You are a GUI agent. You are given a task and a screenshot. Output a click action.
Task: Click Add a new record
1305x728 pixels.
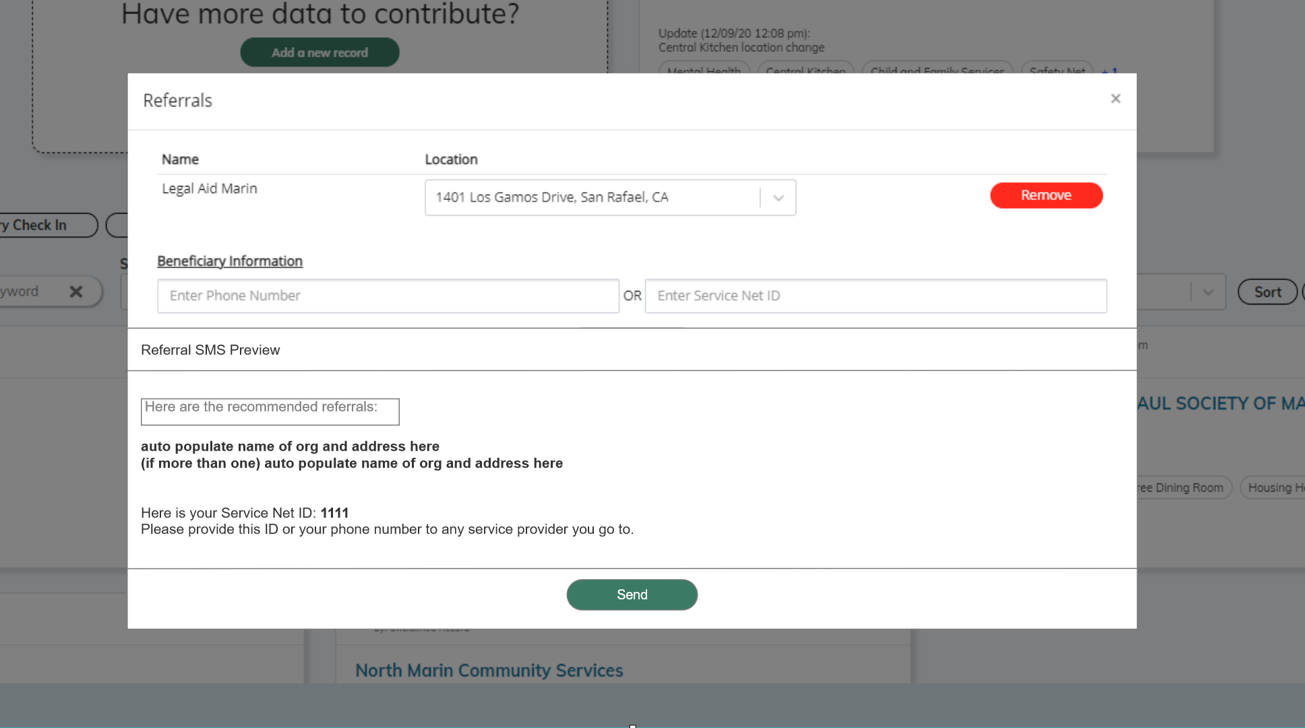tap(320, 52)
